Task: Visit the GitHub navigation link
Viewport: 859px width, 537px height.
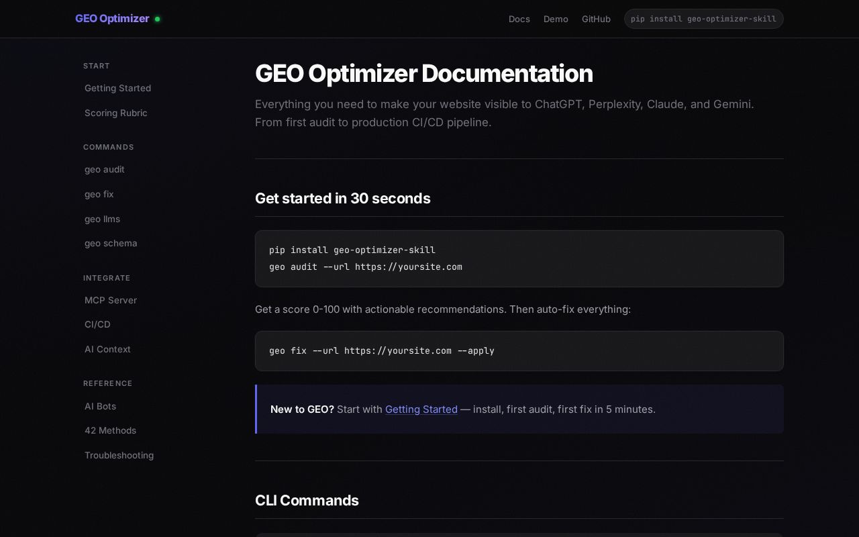Action: point(596,19)
